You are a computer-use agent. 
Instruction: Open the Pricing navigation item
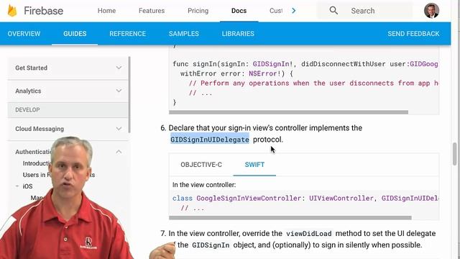198,11
